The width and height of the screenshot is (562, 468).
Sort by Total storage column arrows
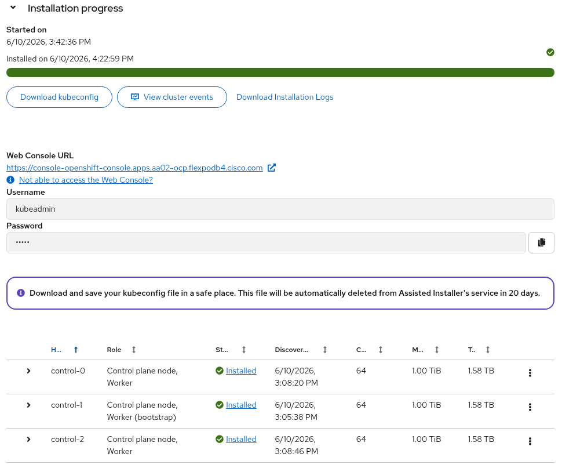(x=487, y=350)
